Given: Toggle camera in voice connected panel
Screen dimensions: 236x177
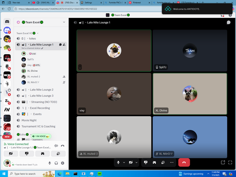Looking at the screenshot, I should click(x=11, y=153).
